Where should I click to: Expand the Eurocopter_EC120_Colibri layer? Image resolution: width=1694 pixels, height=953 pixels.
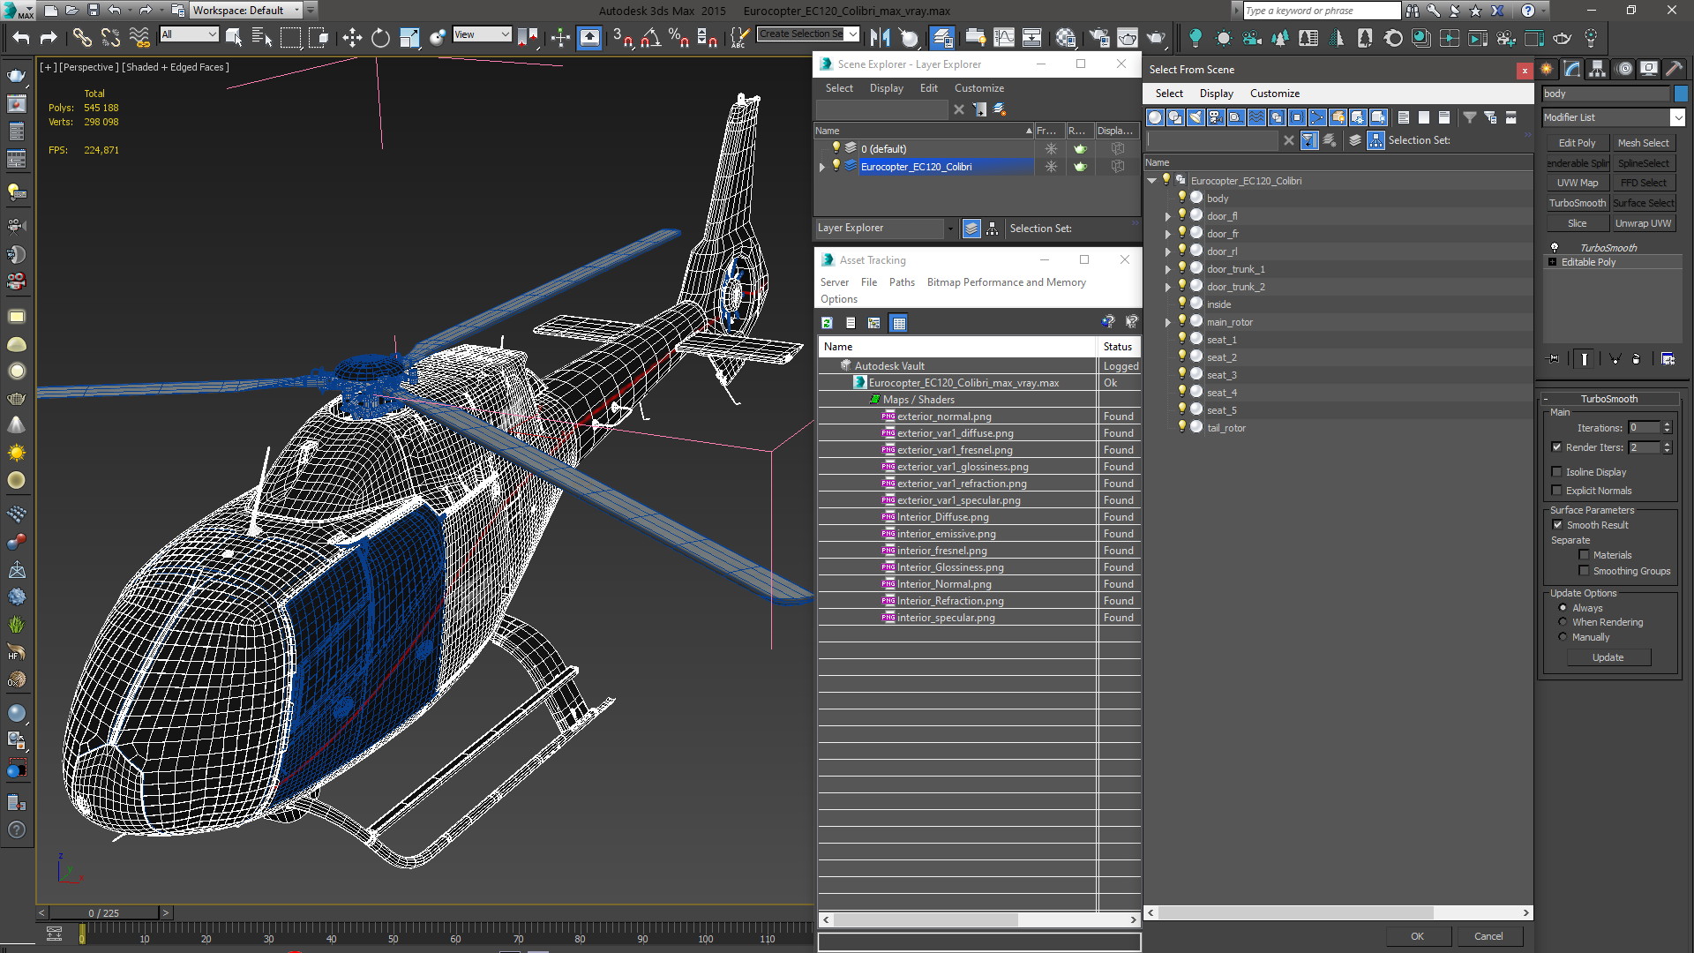click(822, 167)
